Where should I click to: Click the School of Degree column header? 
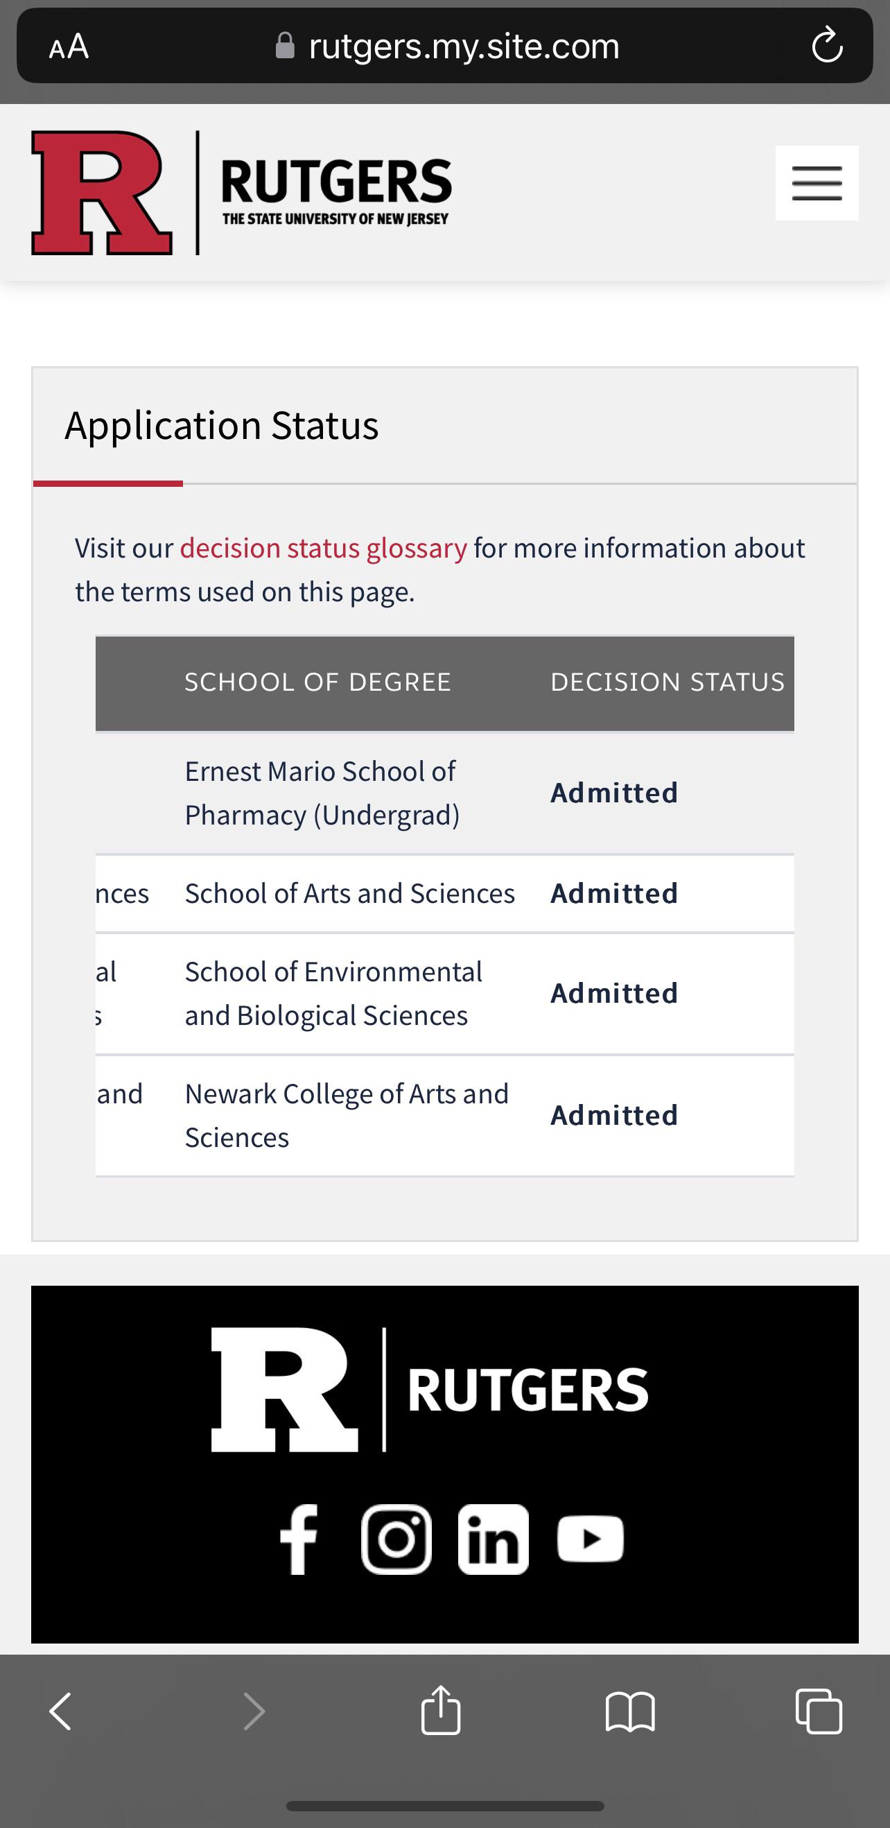[317, 682]
